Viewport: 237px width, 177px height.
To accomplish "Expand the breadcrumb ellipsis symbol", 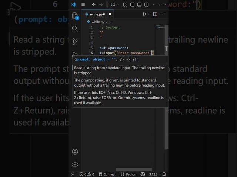I will click(110, 22).
